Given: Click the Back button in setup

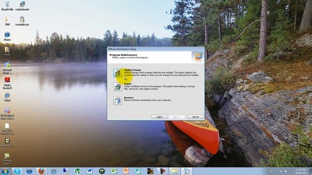Looking at the screenshot, I should (159, 117).
